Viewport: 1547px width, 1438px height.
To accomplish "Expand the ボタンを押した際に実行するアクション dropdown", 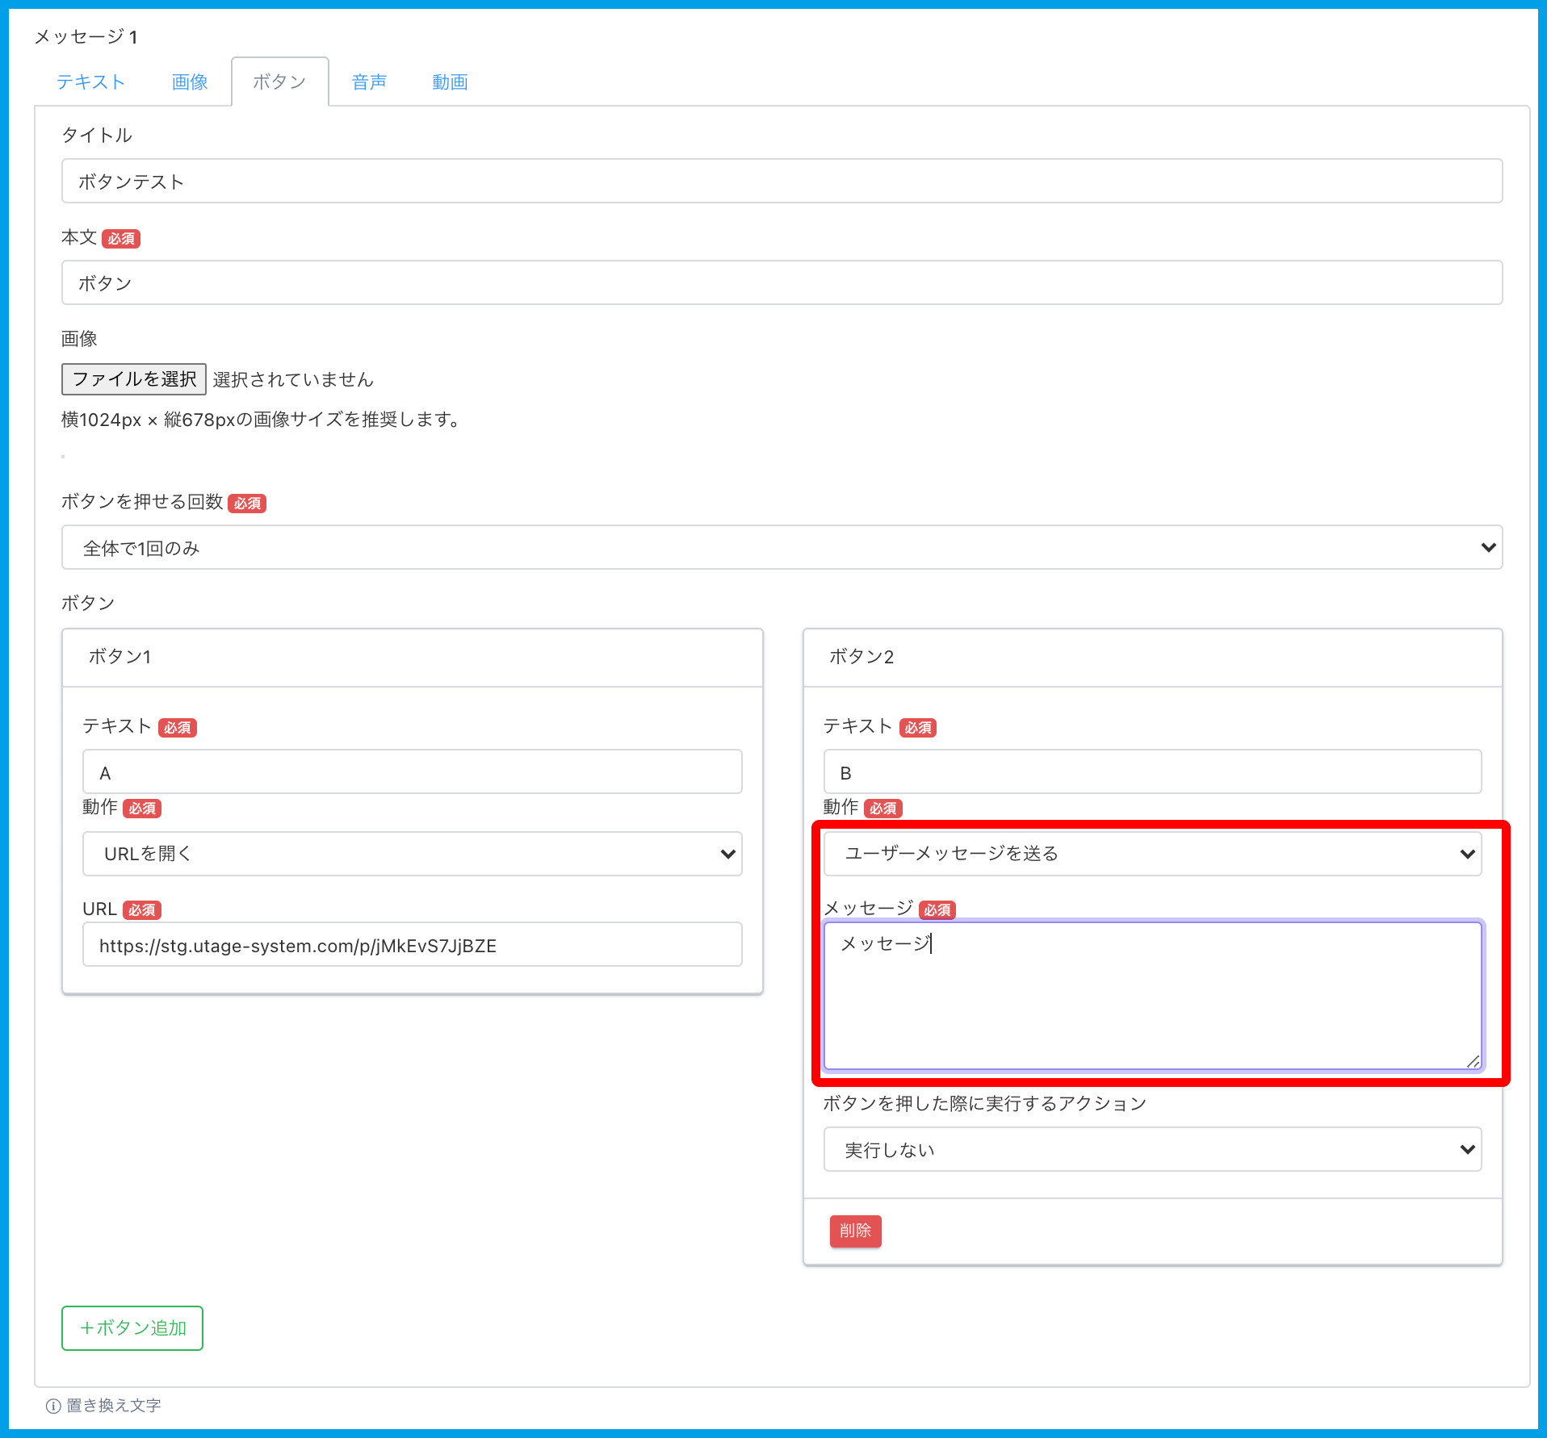I will pyautogui.click(x=1152, y=1149).
